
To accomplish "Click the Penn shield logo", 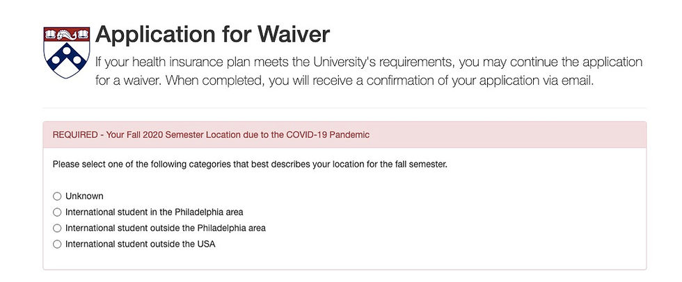I will (67, 53).
